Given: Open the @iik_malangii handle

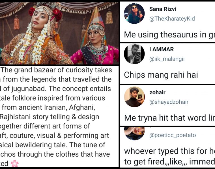Looking at the screenshot, I should click(168, 59).
